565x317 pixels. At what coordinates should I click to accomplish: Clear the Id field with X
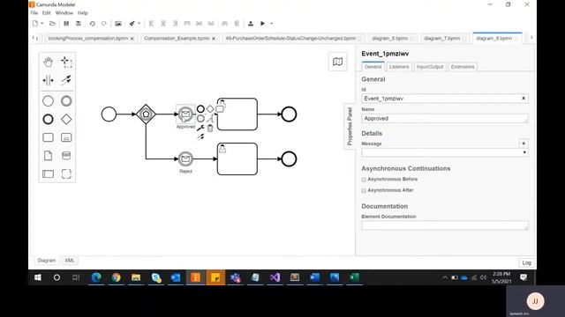click(524, 99)
